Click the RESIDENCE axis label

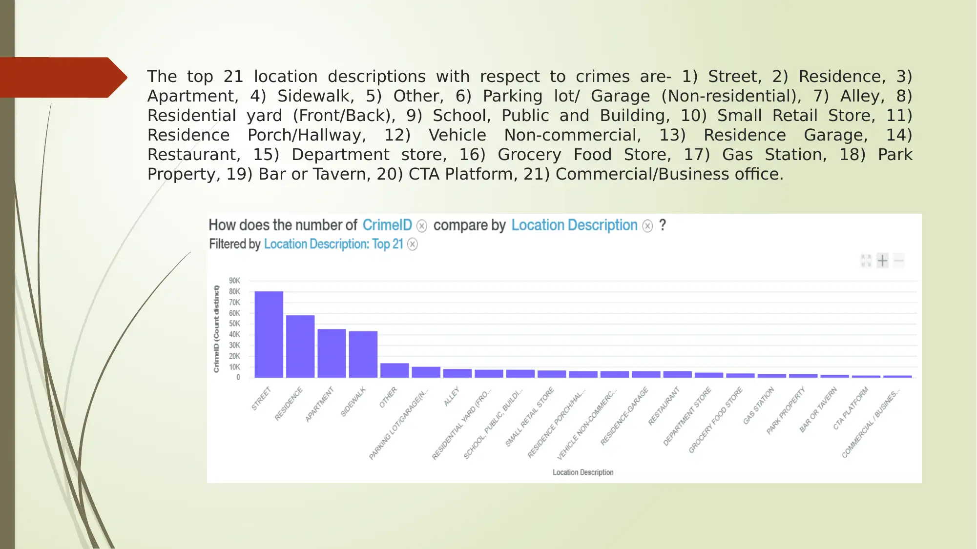289,404
